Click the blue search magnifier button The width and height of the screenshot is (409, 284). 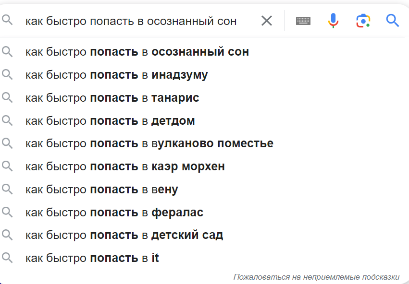point(393,21)
